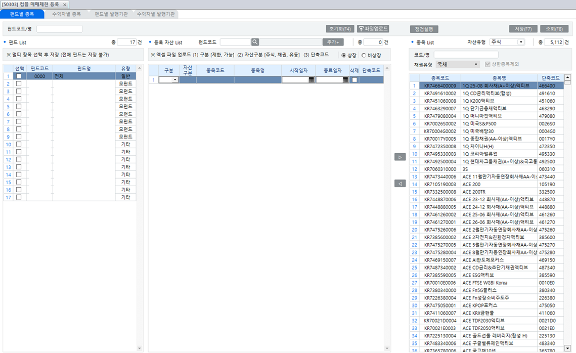The height and width of the screenshot is (353, 576).
Task: Click the 전체 fund name cell
Action: pyautogui.click(x=84, y=76)
